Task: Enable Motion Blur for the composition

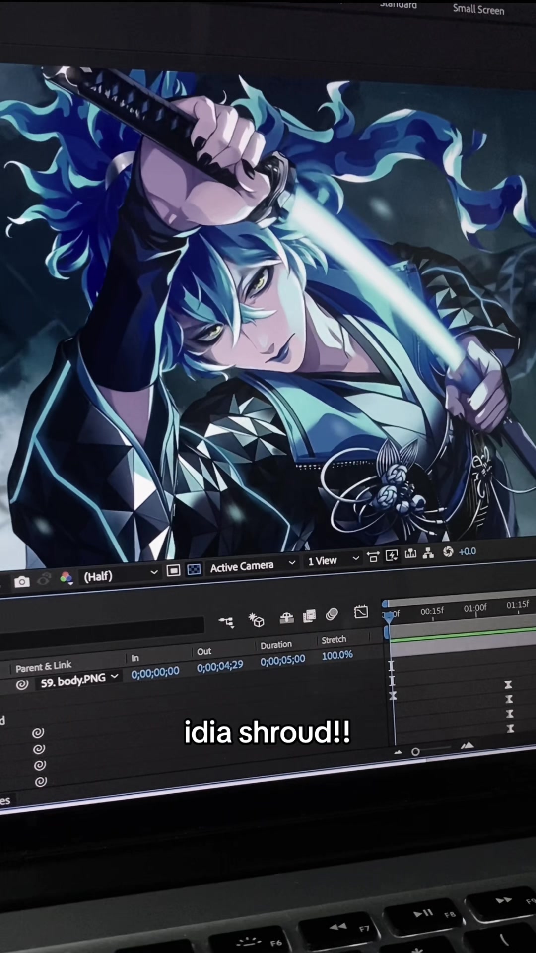Action: (332, 614)
